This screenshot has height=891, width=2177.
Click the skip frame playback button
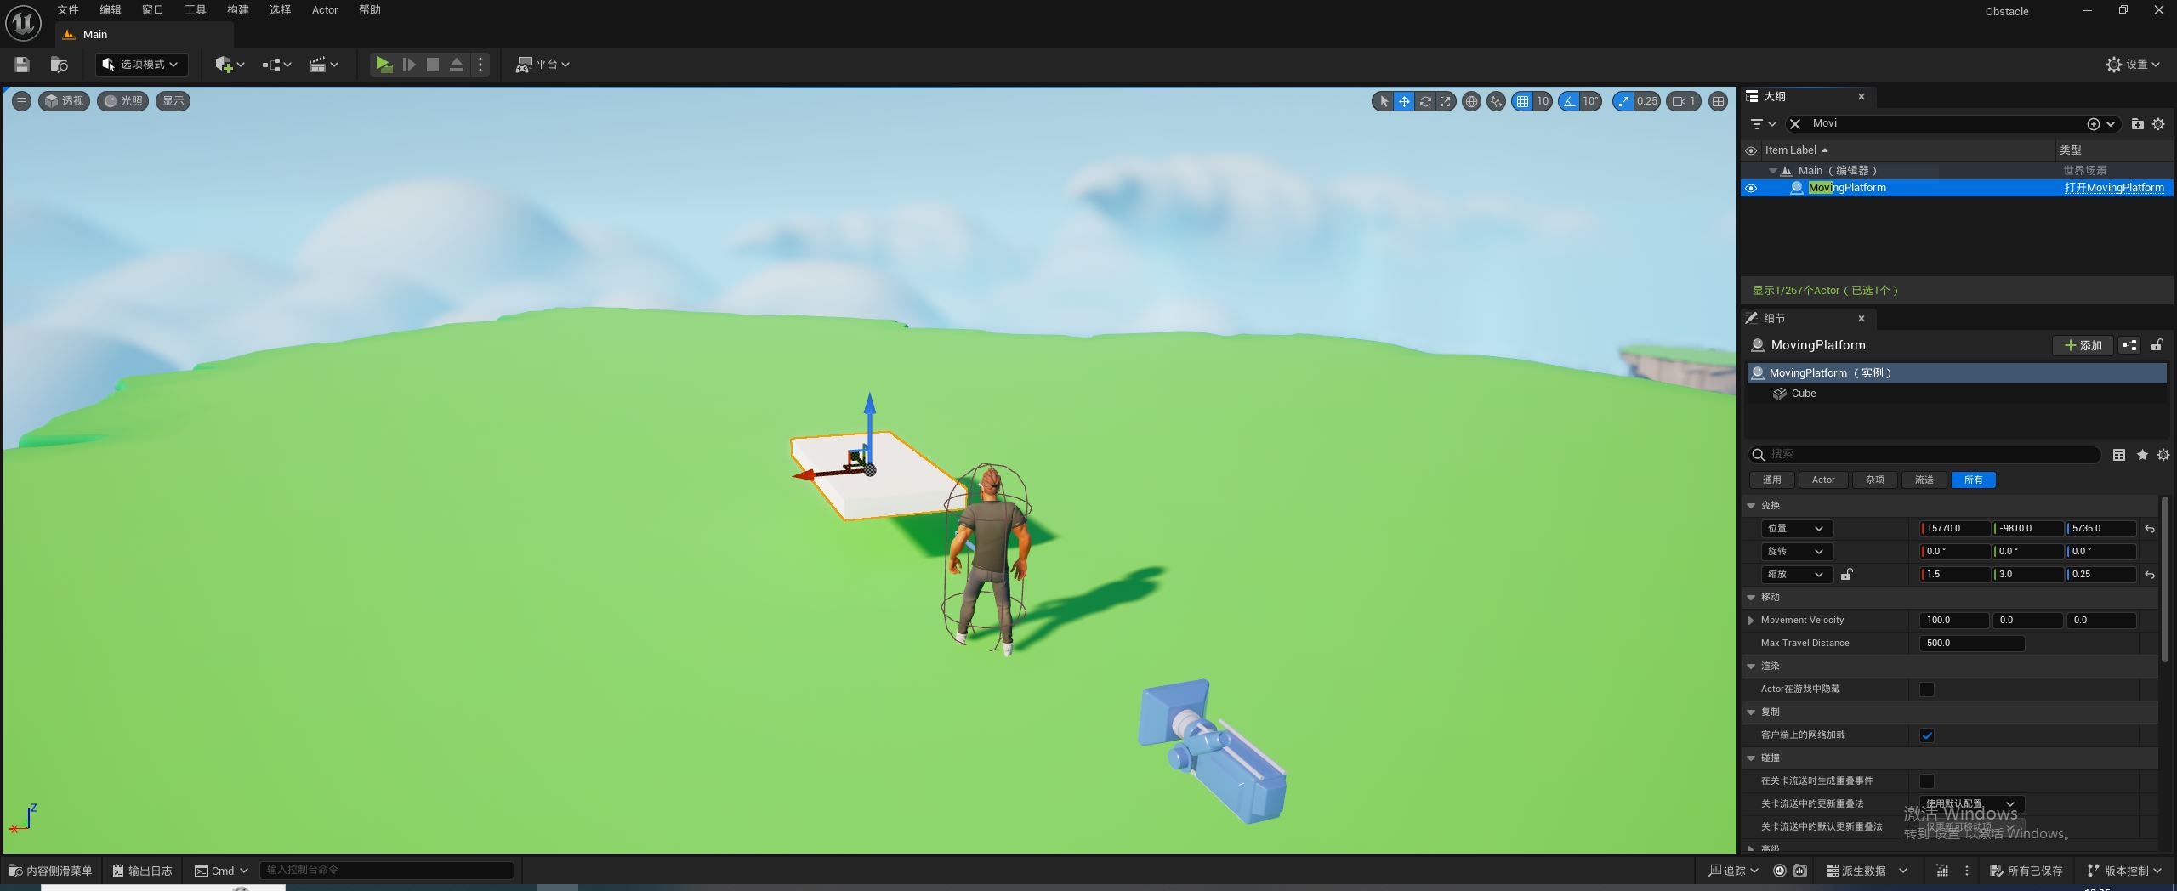point(409,65)
